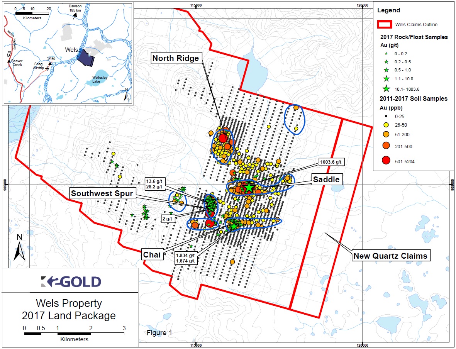This screenshot has width=456, height=349.
Task: Click the 'Au (g/t)' legend subheading
Action: [x=390, y=46]
